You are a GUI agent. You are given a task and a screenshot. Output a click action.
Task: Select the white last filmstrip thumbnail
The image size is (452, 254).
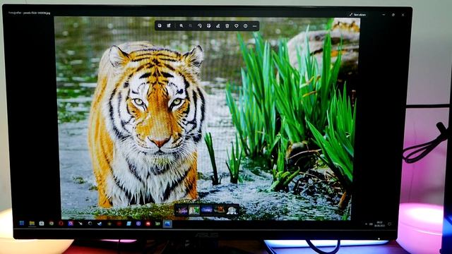pos(232,210)
